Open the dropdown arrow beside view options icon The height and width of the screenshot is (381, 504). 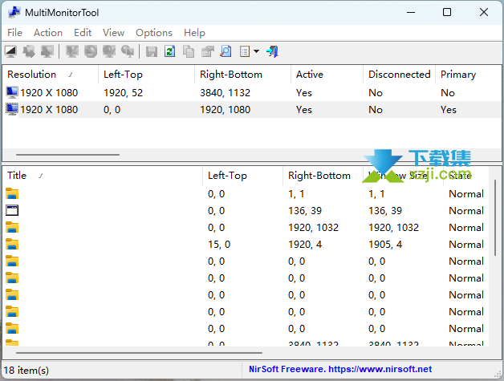pos(257,51)
